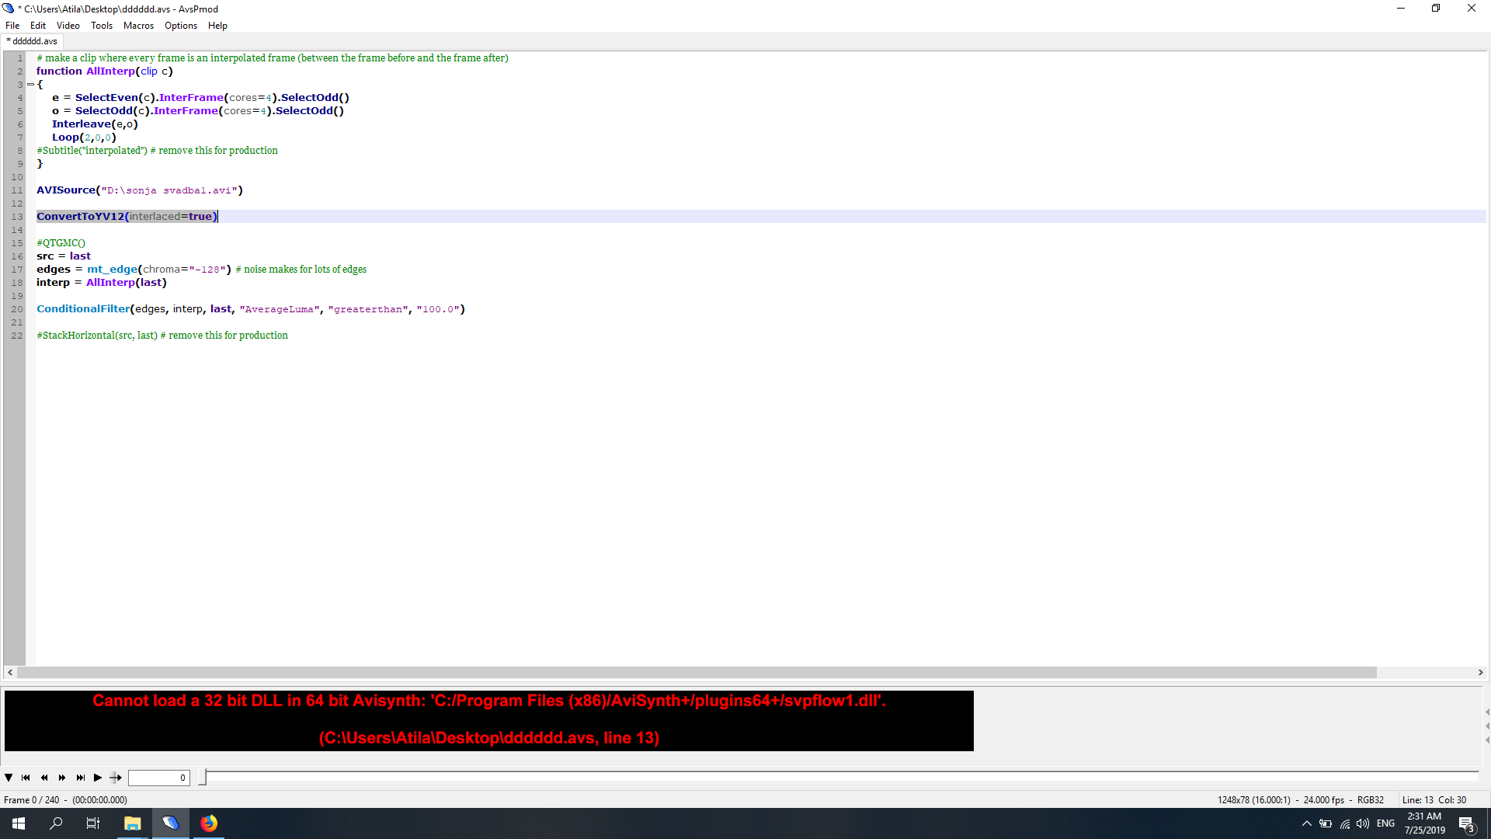
Task: Toggle video preview with down-triangle button
Action: pos(9,778)
